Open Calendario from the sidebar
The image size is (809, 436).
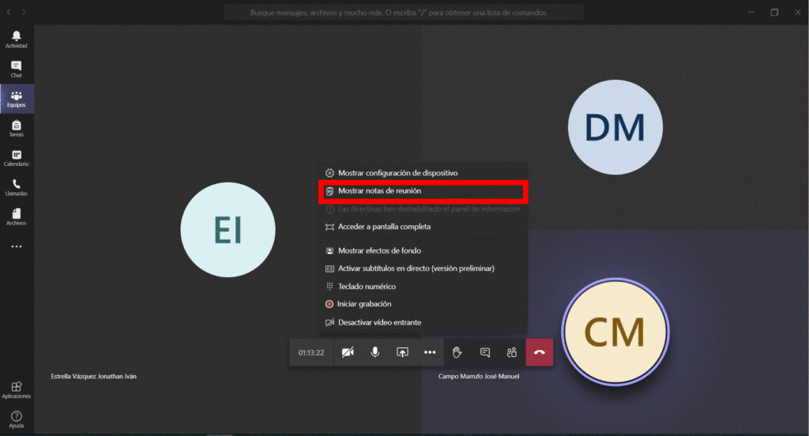[17, 157]
